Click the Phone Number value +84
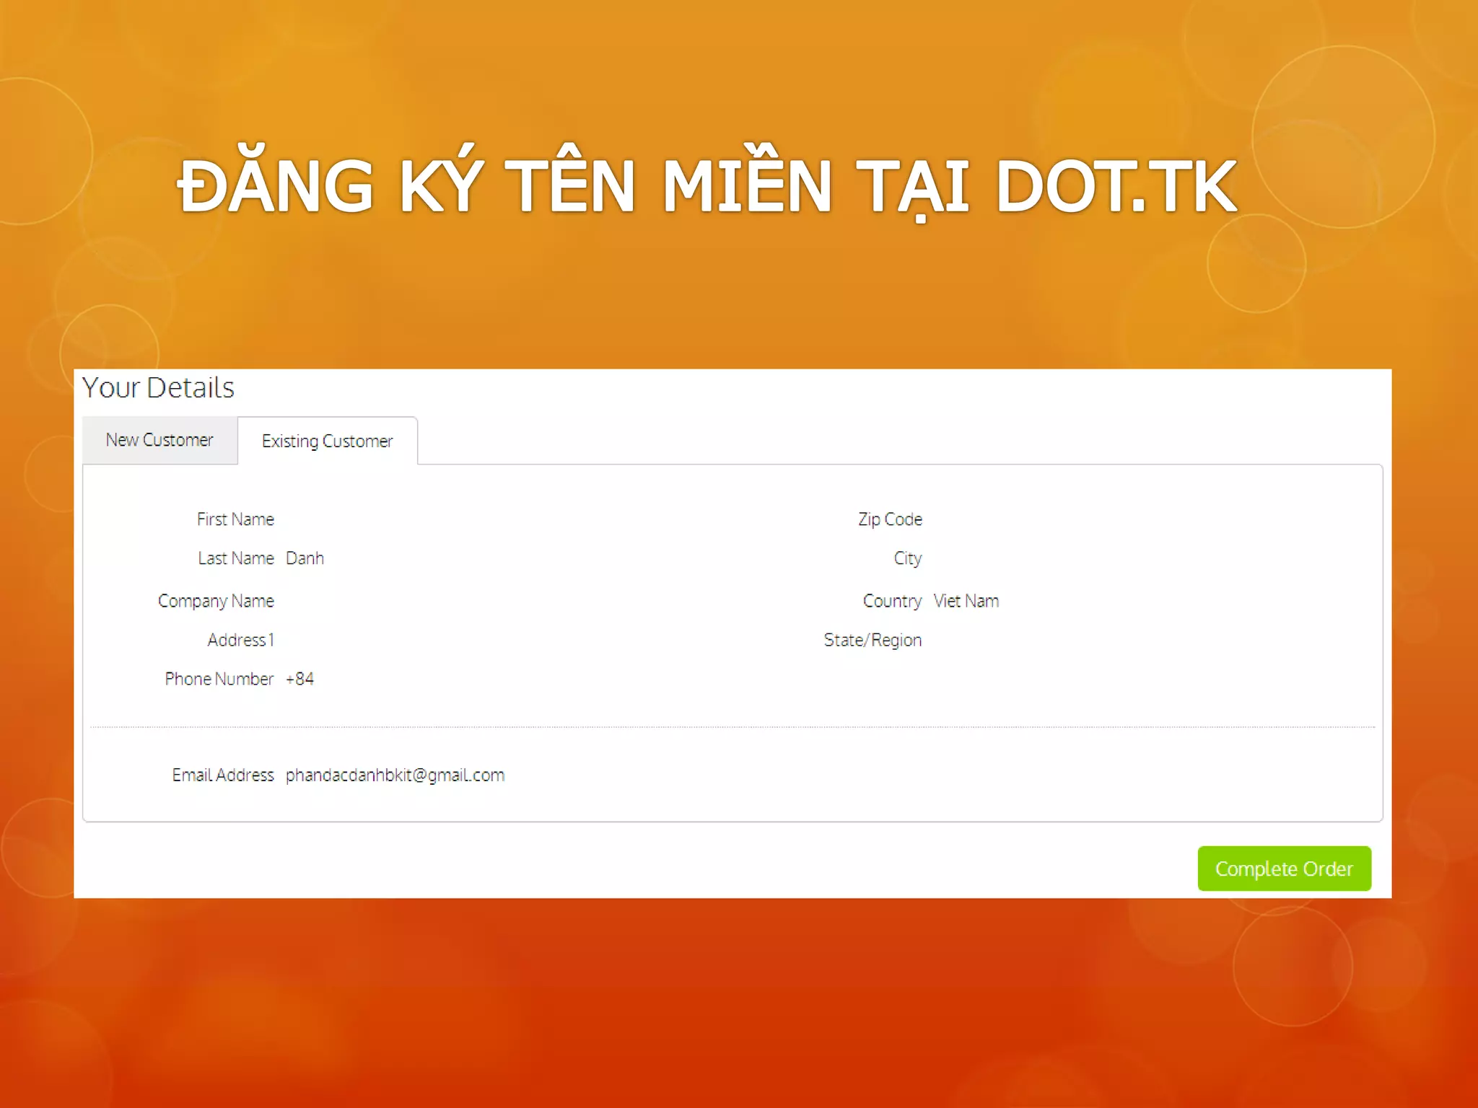1478x1108 pixels. pyautogui.click(x=299, y=679)
